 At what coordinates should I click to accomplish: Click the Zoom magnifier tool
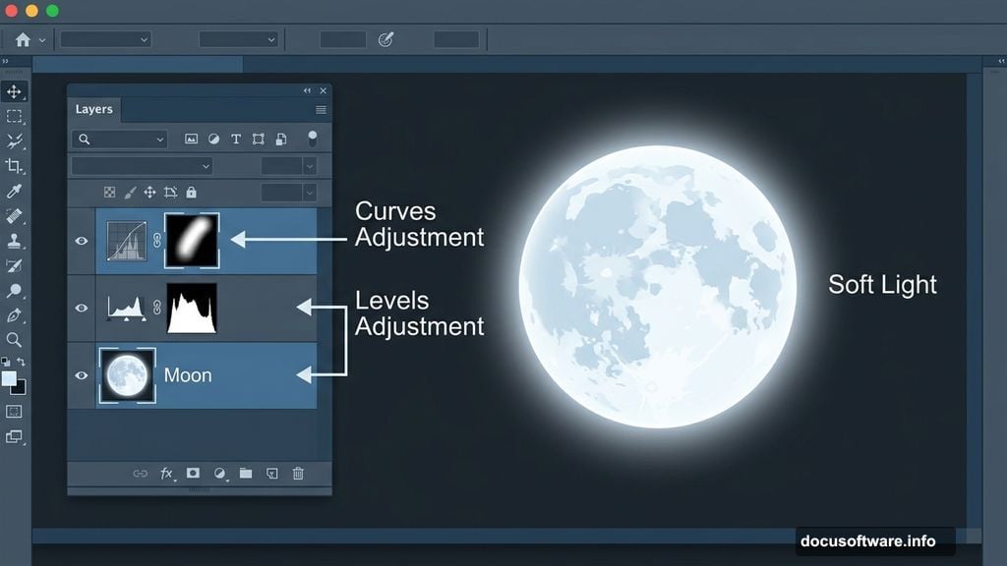point(14,340)
